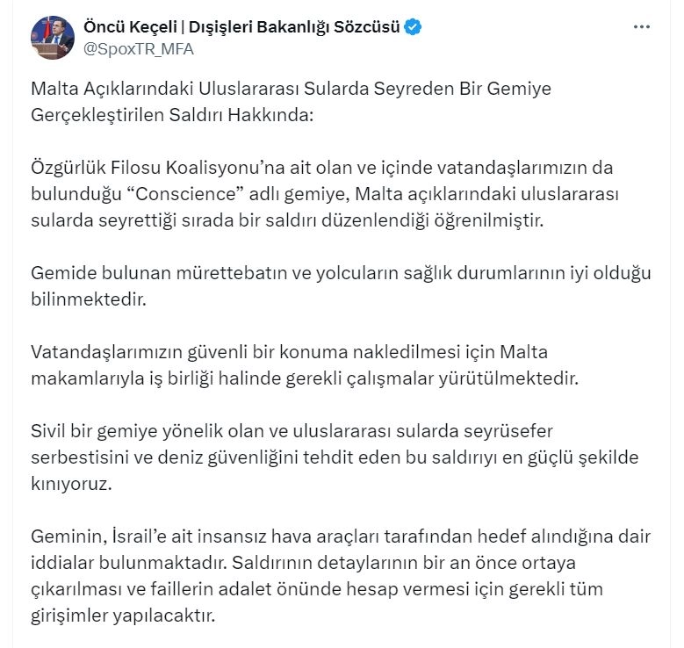
Task: Click the paragraph starting "Gemide bulunan mürettebatın"
Action: point(341,272)
